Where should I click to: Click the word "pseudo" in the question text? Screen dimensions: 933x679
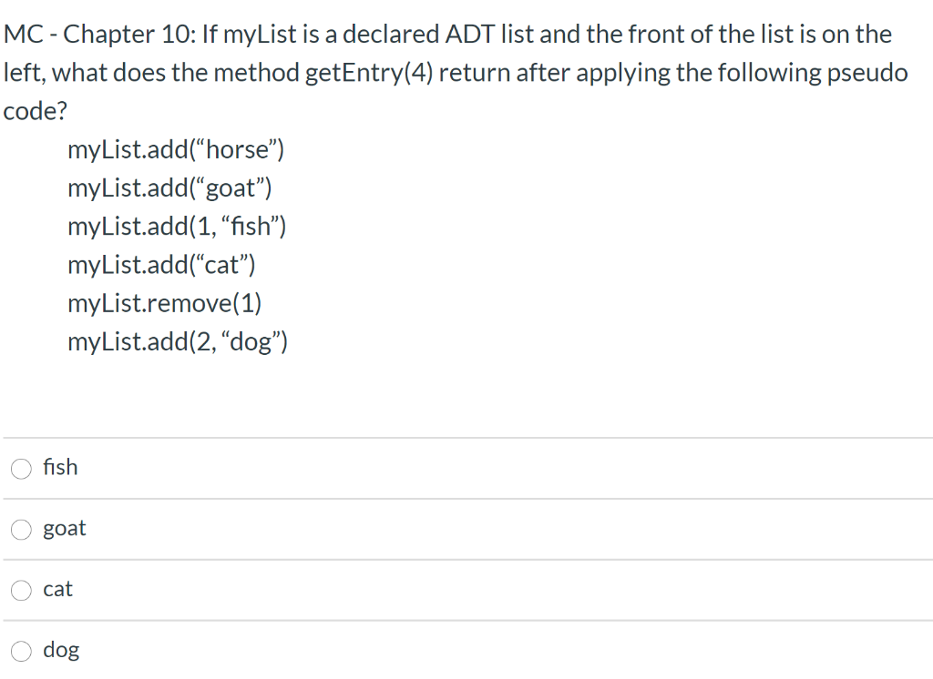pyautogui.click(x=873, y=73)
